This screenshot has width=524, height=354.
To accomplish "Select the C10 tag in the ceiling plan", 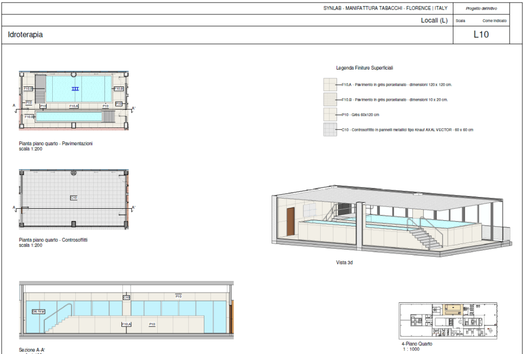I will pos(74,197).
